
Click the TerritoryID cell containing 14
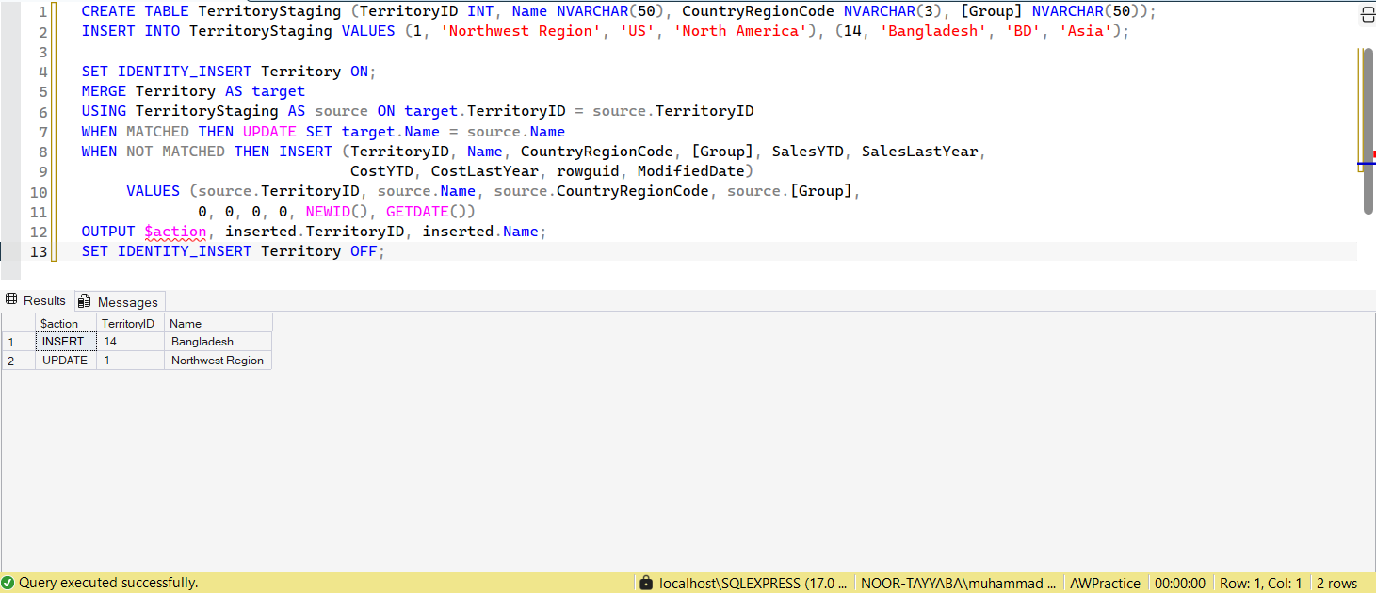[130, 342]
